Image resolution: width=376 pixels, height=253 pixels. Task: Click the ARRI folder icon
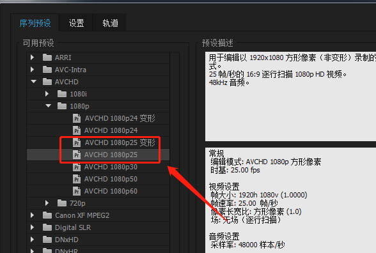pos(47,57)
